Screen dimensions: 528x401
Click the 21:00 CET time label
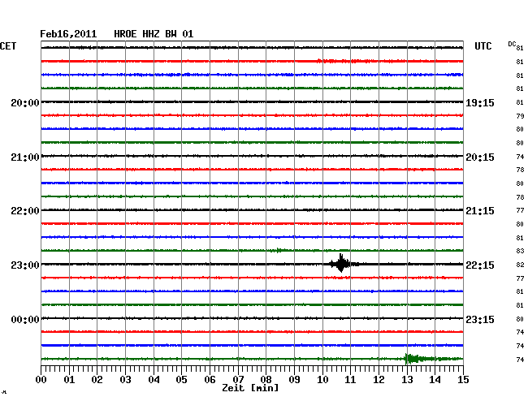click(x=25, y=157)
